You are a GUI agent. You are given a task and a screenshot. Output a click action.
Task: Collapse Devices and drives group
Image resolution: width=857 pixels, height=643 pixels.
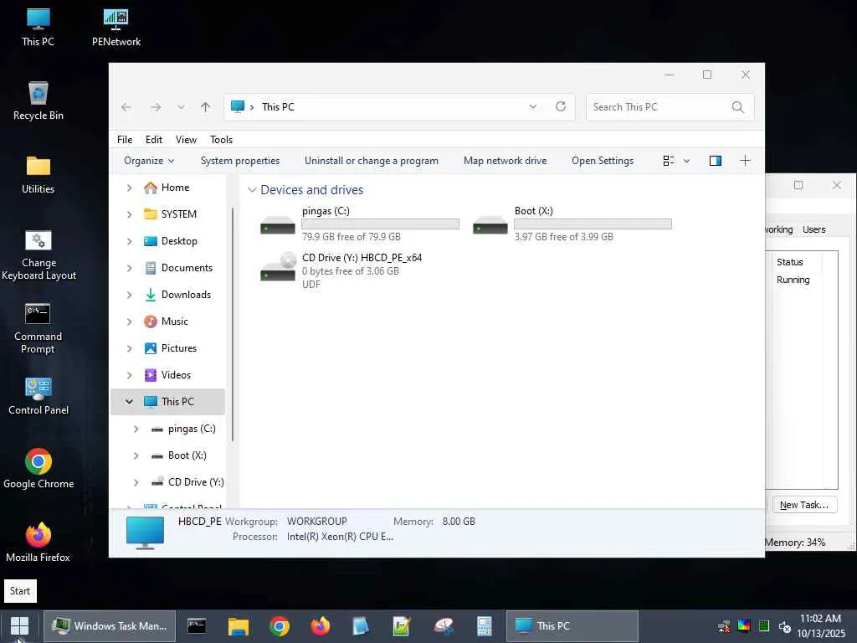coord(252,190)
